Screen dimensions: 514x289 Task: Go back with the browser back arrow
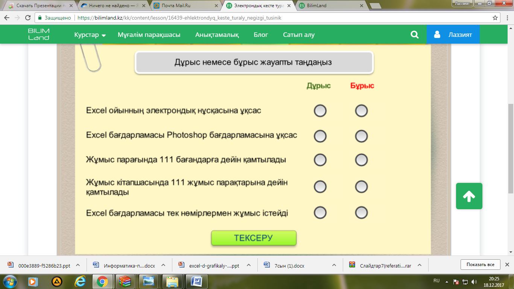coord(7,18)
